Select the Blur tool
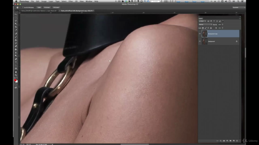259x145 pixels. coord(16,53)
